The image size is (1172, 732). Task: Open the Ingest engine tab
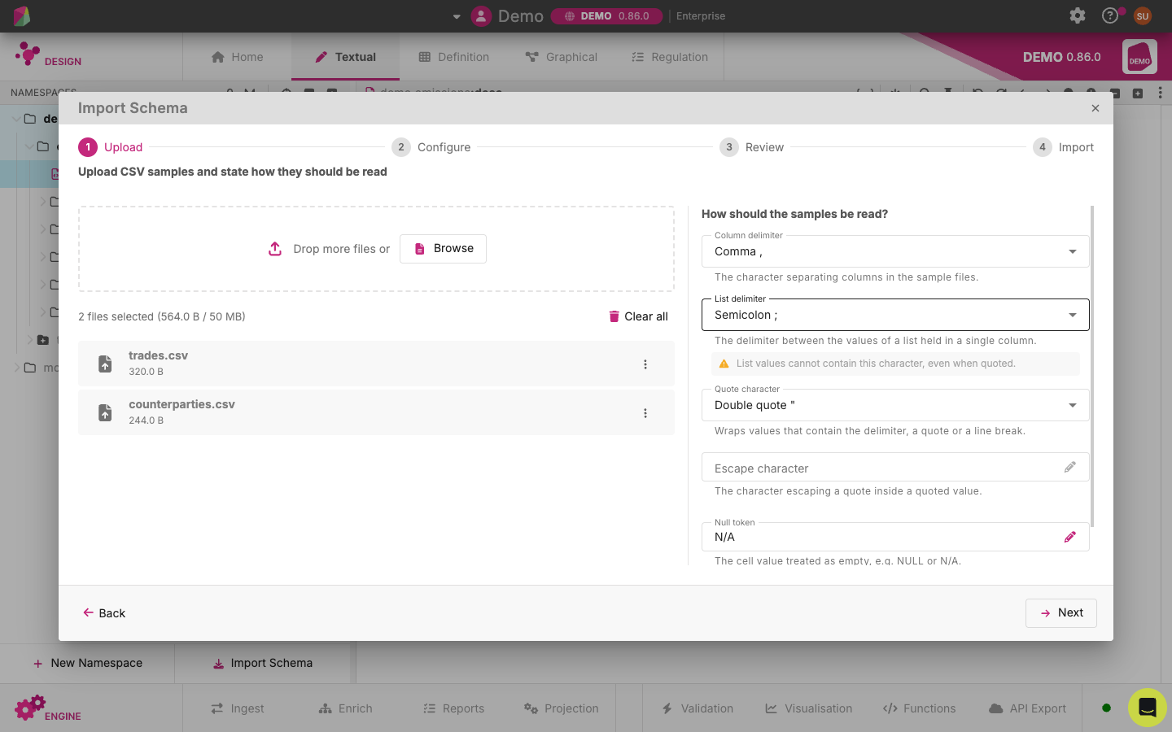(237, 708)
